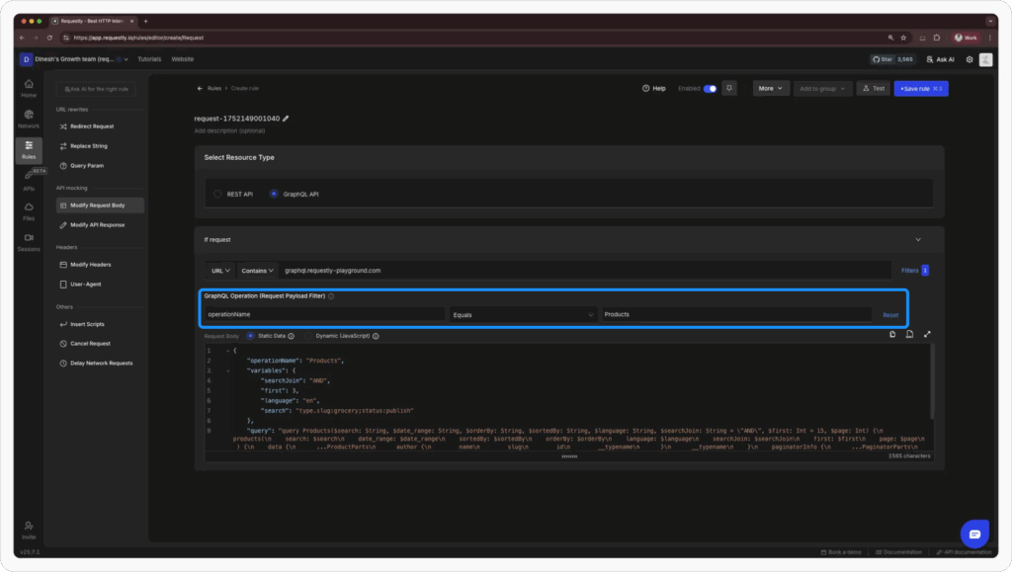Open the settings gear icon
This screenshot has width=1012, height=572.
click(970, 59)
